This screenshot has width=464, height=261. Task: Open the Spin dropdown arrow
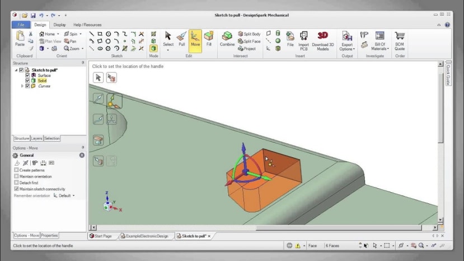pyautogui.click(x=81, y=34)
